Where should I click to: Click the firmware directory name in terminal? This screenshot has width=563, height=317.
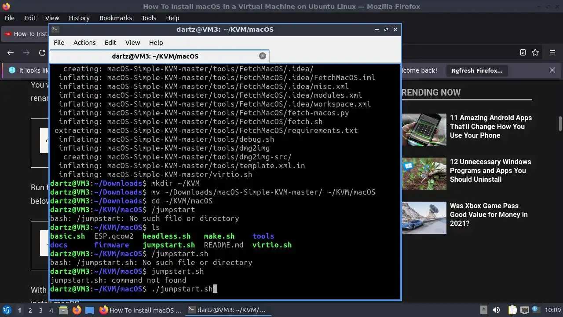(111, 245)
